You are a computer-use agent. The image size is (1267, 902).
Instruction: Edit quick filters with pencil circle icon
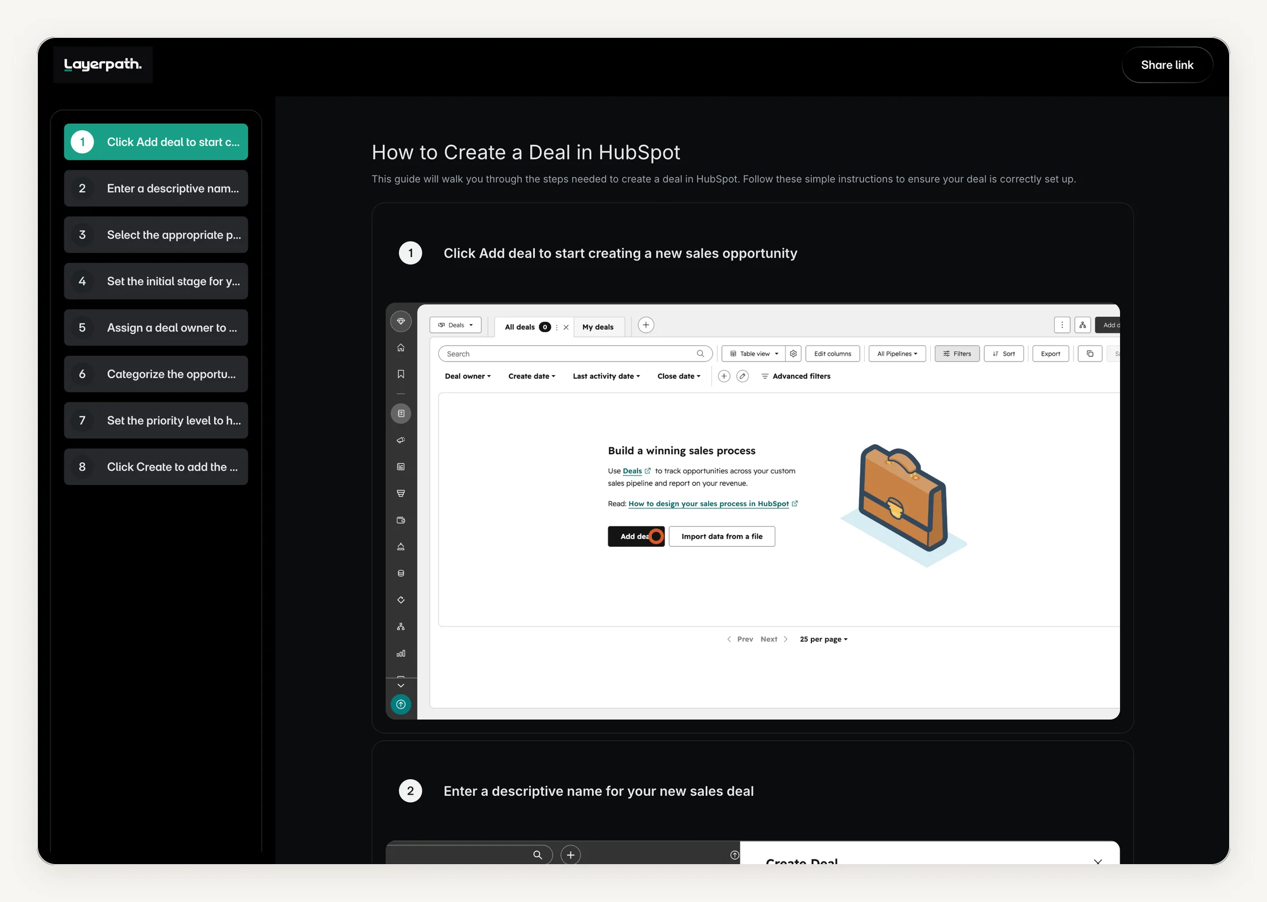743,376
